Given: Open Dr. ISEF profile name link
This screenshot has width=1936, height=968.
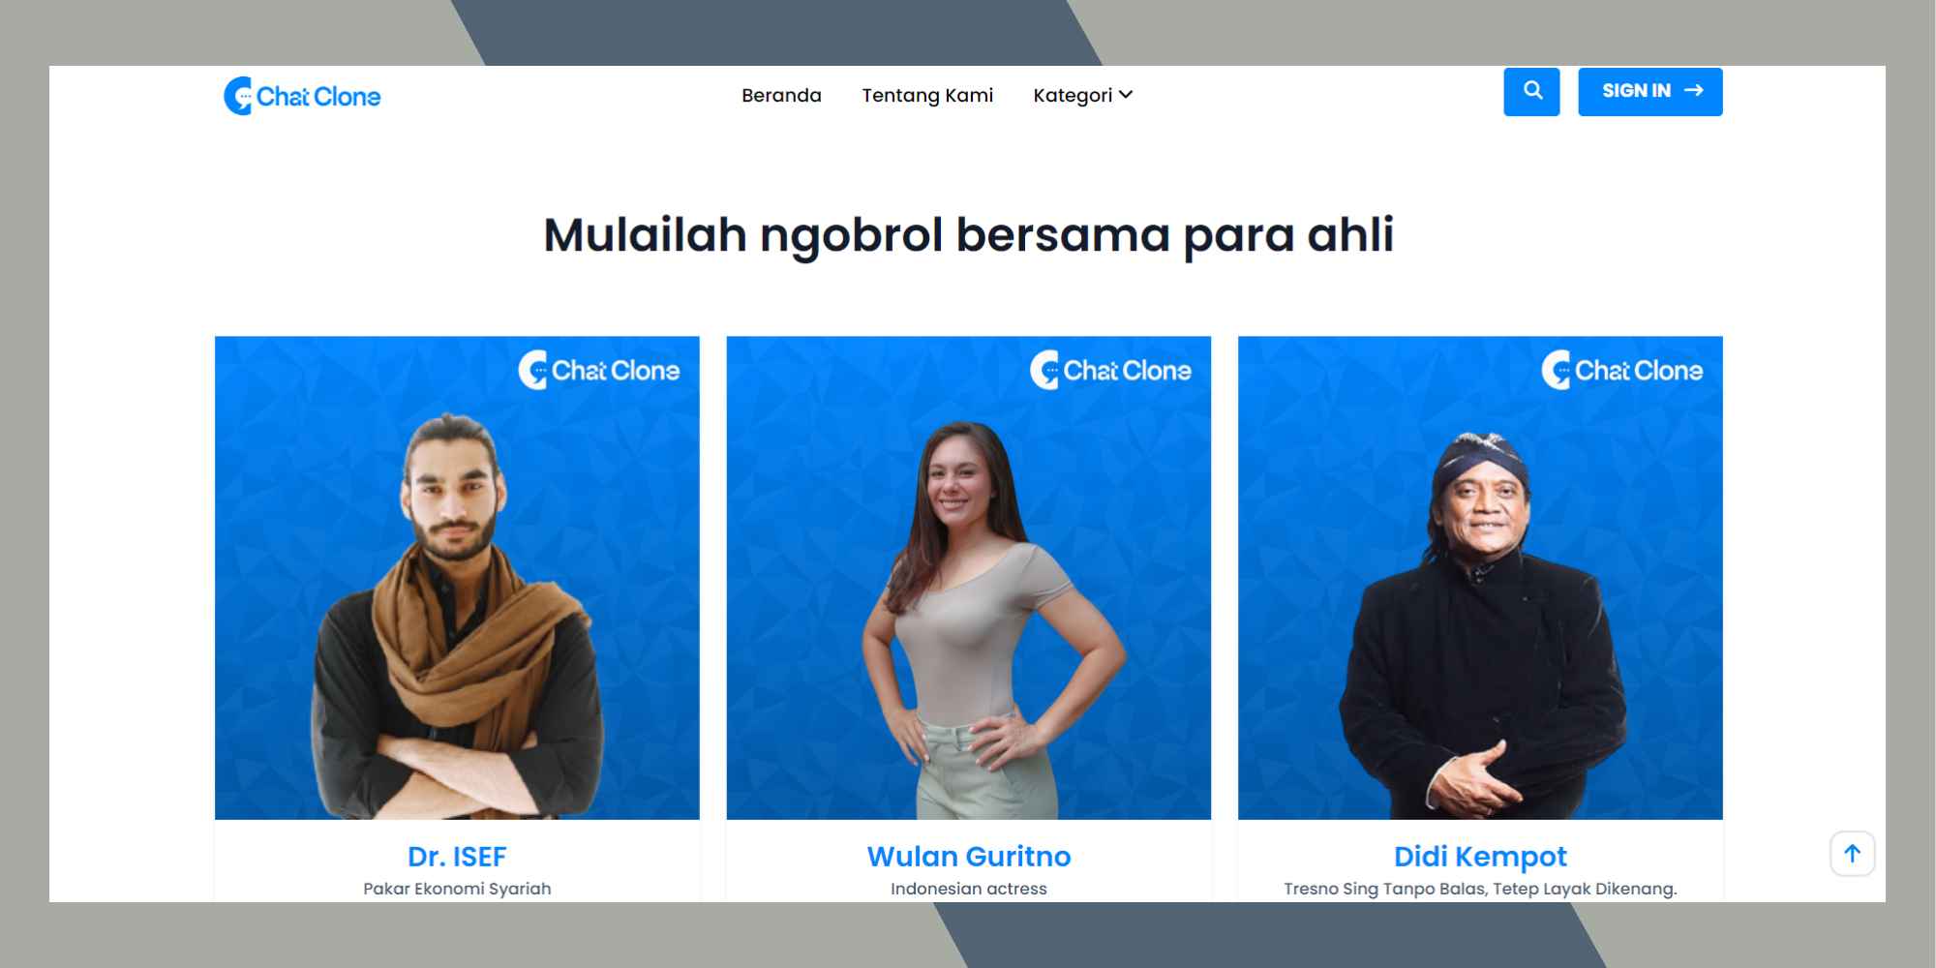Looking at the screenshot, I should point(457,857).
